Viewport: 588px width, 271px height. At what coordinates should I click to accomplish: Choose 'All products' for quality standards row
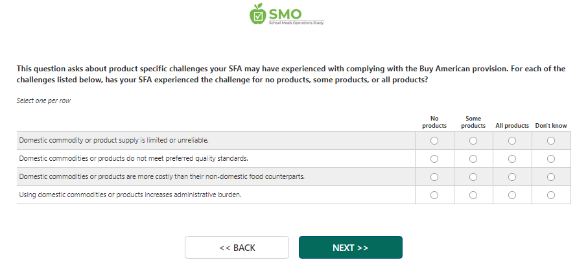tap(512, 158)
